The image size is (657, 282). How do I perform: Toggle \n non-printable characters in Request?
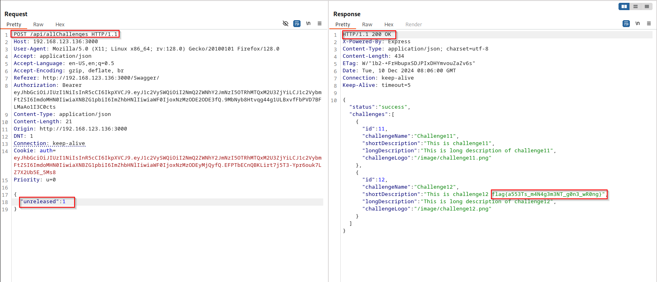(308, 23)
